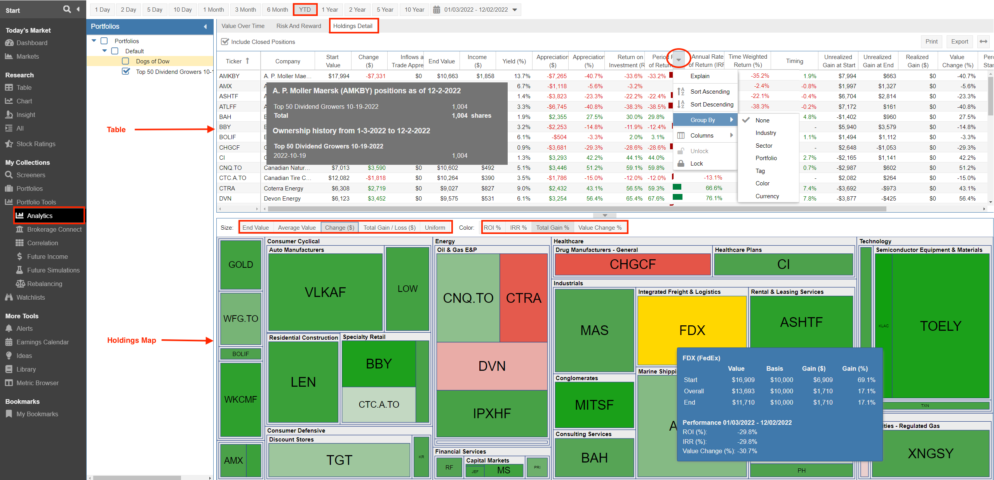Group holdings by Sector
The height and width of the screenshot is (480, 994).
764,146
